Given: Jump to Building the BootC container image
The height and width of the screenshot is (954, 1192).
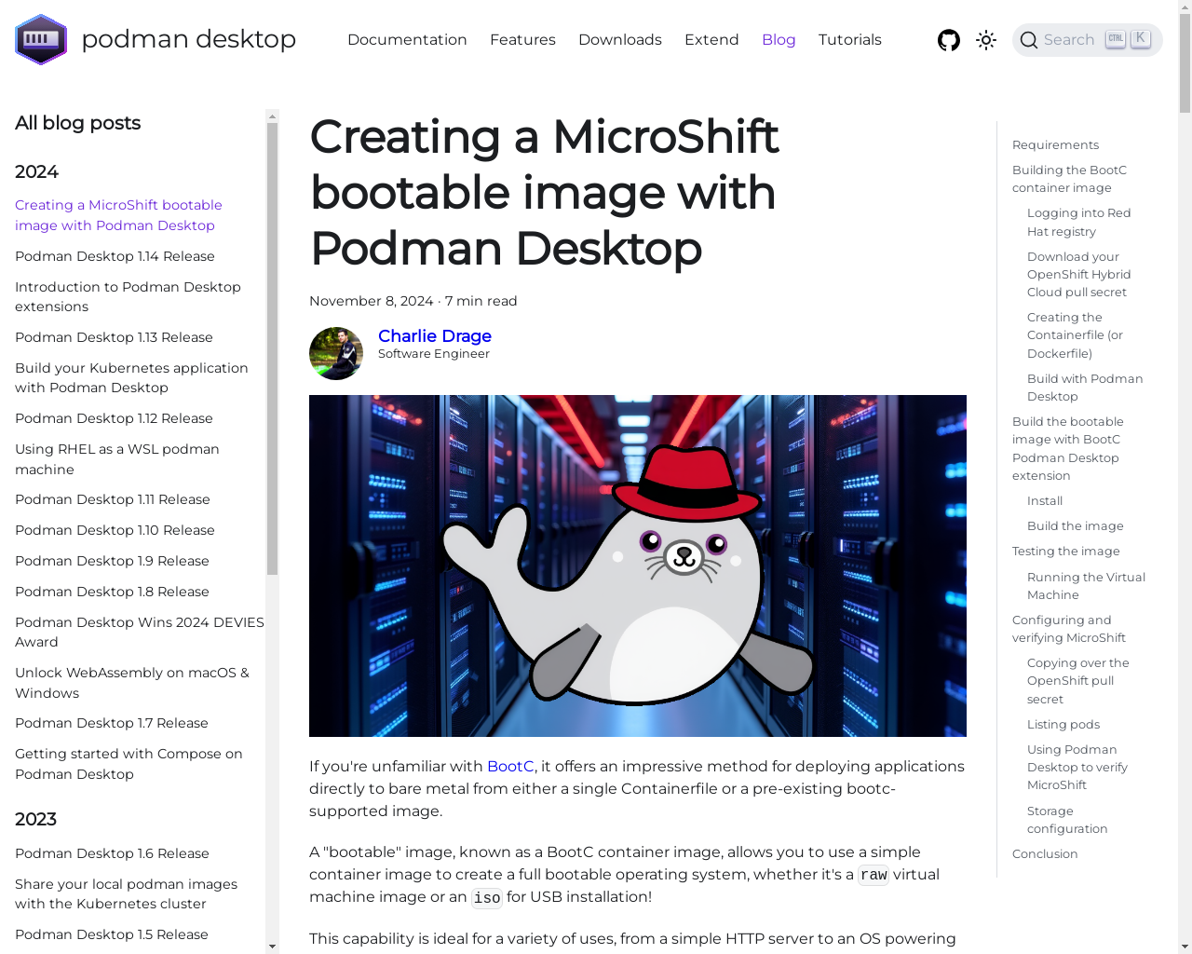Looking at the screenshot, I should tap(1069, 179).
